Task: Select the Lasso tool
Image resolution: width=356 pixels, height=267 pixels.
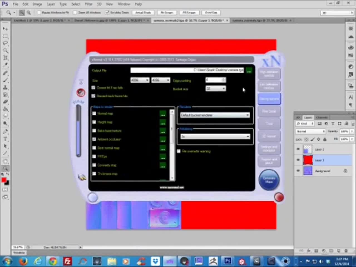Action: pyautogui.click(x=5, y=43)
